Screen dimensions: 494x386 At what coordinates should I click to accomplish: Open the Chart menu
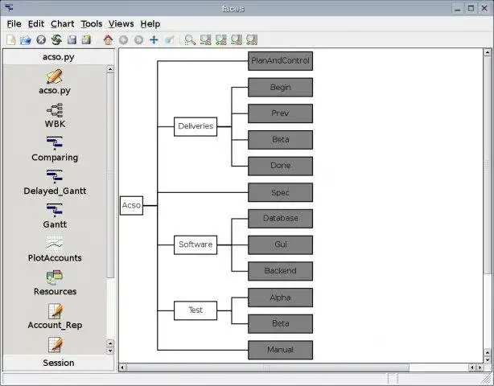click(x=63, y=24)
